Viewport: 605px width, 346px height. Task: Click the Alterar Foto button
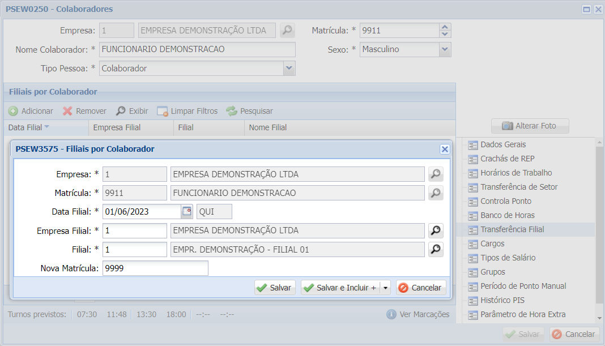(530, 126)
